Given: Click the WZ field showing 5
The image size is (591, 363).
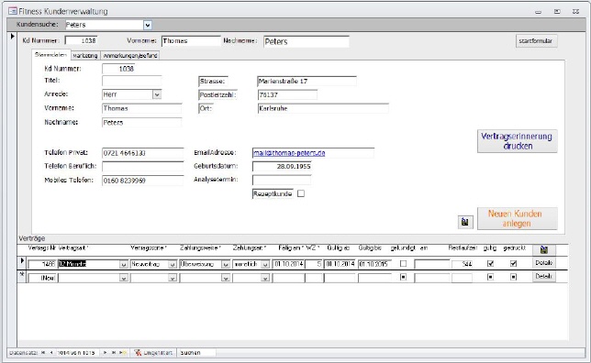Looking at the screenshot, I should coord(314,264).
